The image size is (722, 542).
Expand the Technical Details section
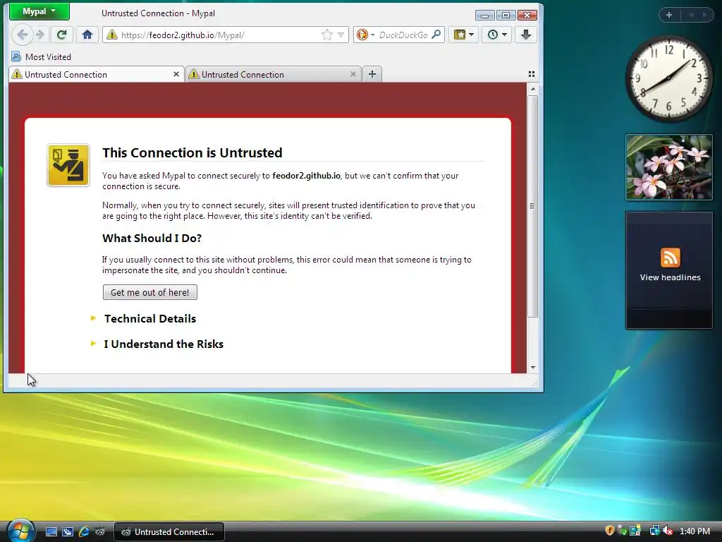149,318
